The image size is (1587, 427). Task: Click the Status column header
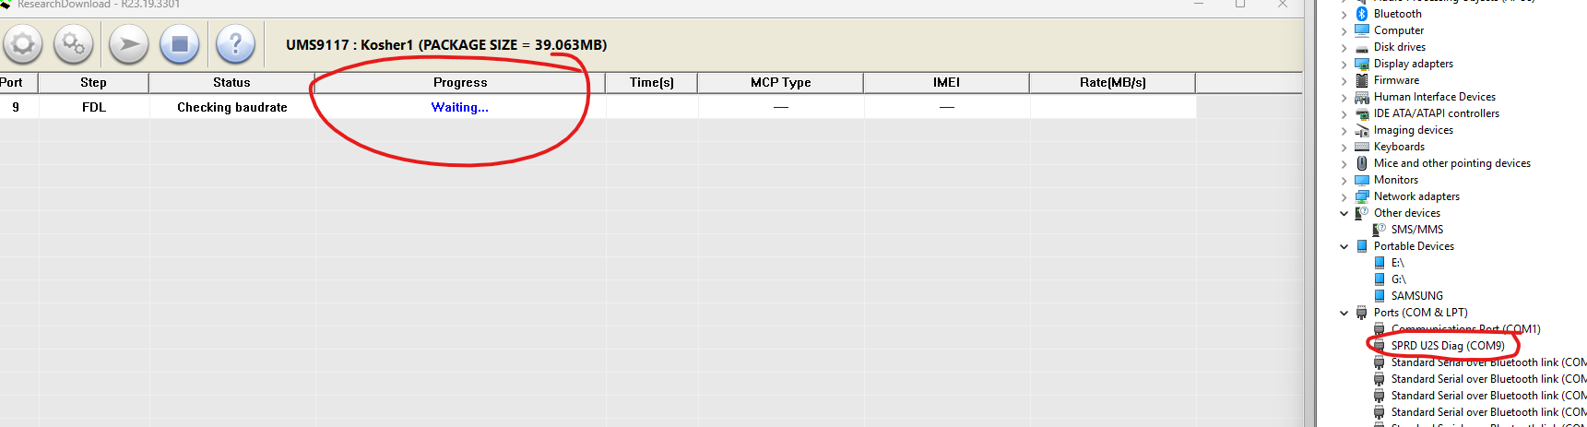[x=231, y=82]
